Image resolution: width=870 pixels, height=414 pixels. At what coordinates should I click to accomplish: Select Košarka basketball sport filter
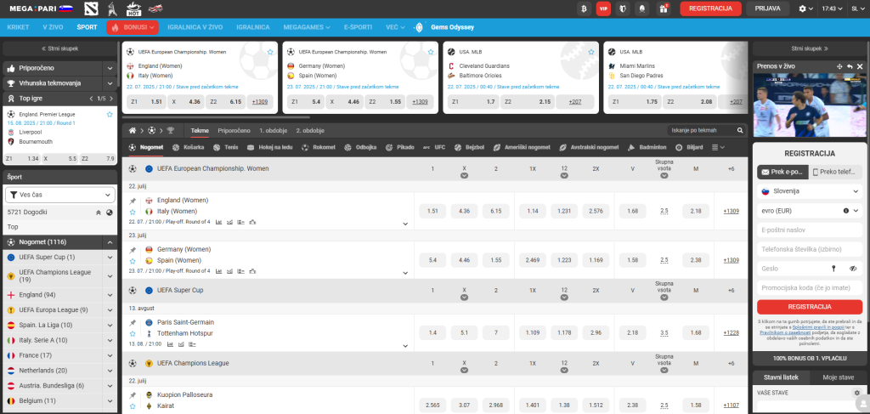[188, 148]
